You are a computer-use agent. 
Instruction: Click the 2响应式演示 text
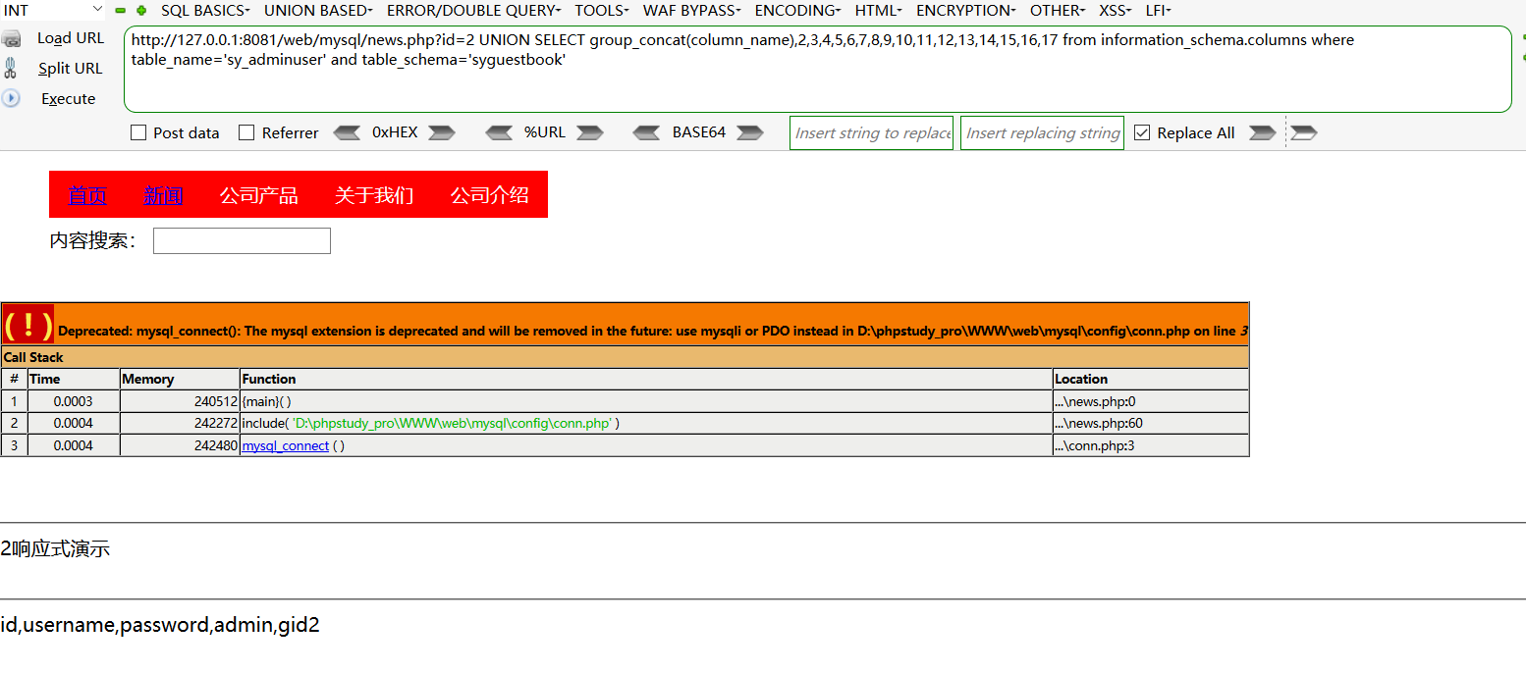click(55, 548)
